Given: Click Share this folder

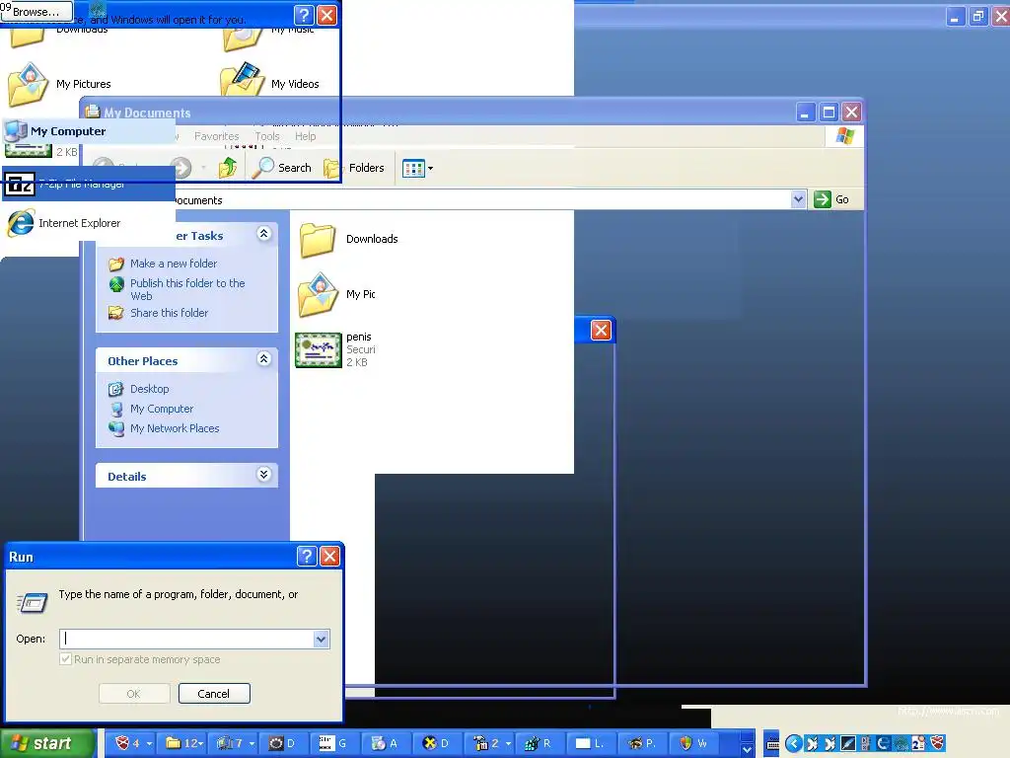Looking at the screenshot, I should pos(169,313).
